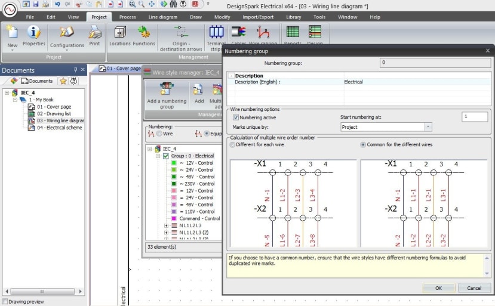Viewport: 495px width, 306px height.
Task: Open the Line diagram ribbon tab
Action: click(163, 17)
